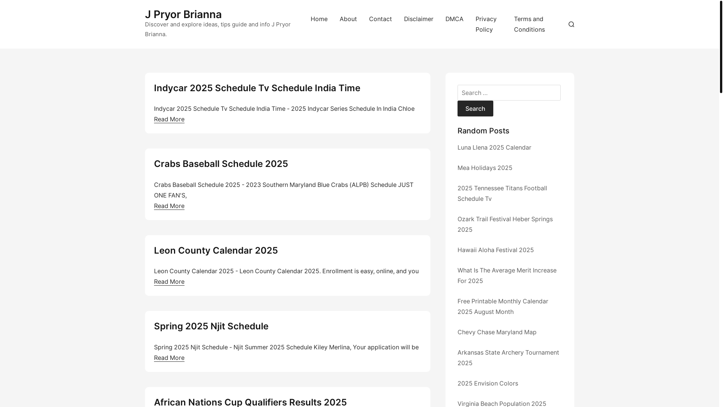Open the Home menu item
The image size is (723, 407).
[x=319, y=19]
